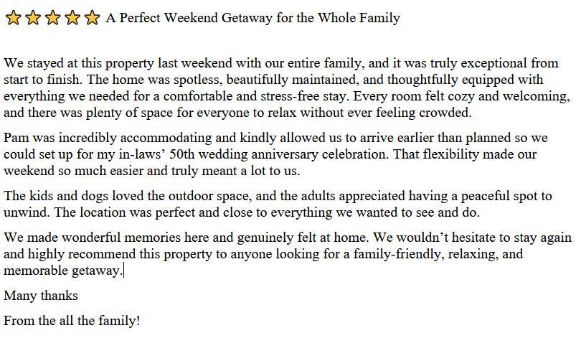This screenshot has width=581, height=338.
Task: Click the fifth gold star
Action: pyautogui.click(x=92, y=18)
